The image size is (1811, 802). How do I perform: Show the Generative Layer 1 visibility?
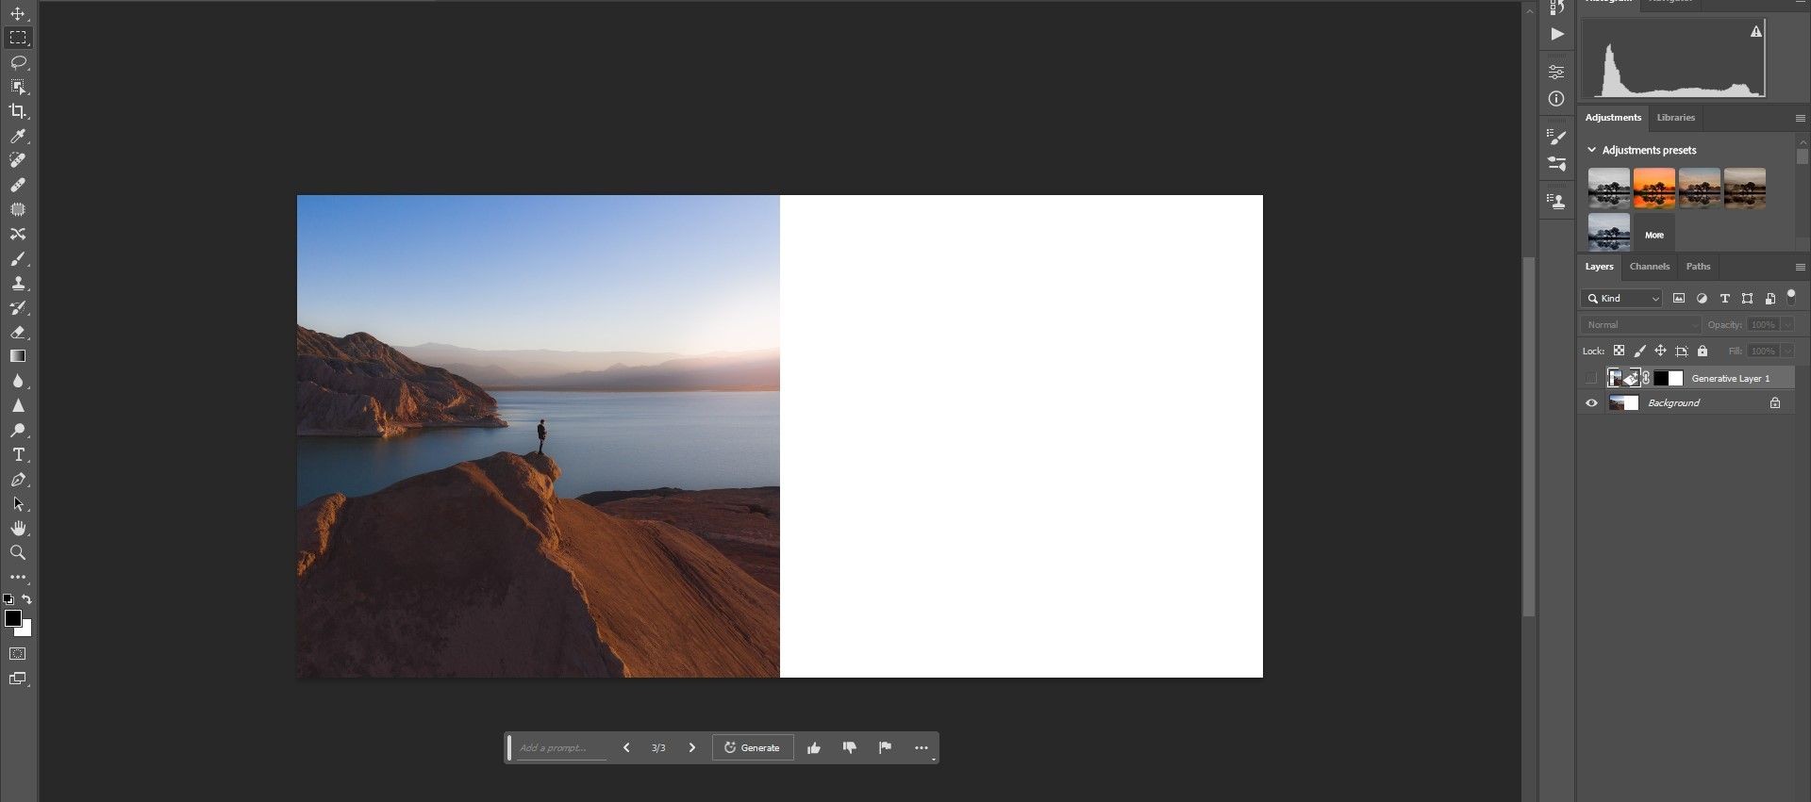[x=1591, y=378]
